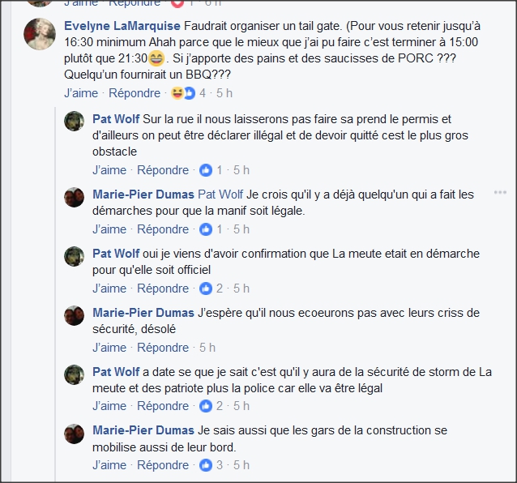Click J'aime under the gars de la construction reply
Image resolution: width=517 pixels, height=483 pixels.
109,465
